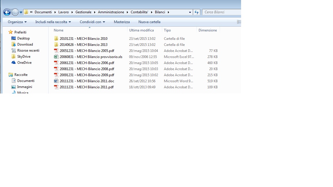Viewport: 333px width, 187px height.
Task: Open the Condividi con menu
Action: pos(92,22)
